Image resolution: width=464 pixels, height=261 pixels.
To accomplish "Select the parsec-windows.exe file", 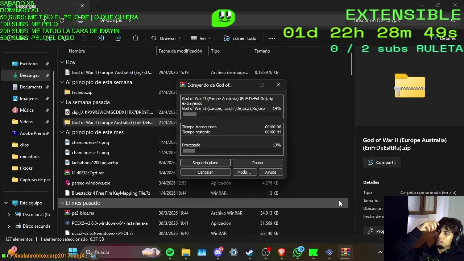I will point(91,183).
